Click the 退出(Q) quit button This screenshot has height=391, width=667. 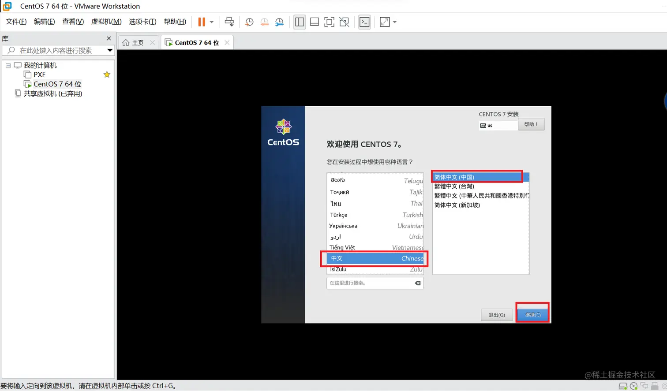click(497, 315)
